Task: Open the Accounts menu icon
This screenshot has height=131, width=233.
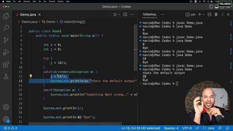Action: 6,107
